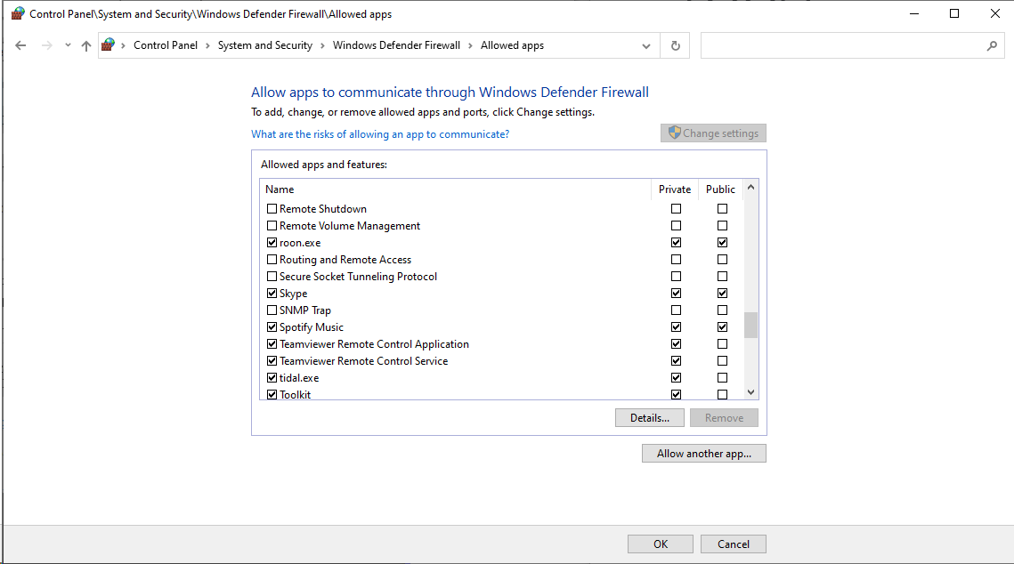Go to Windows Defender Firewall breadcrumb
Screen dimensions: 1014x564
tap(396, 45)
